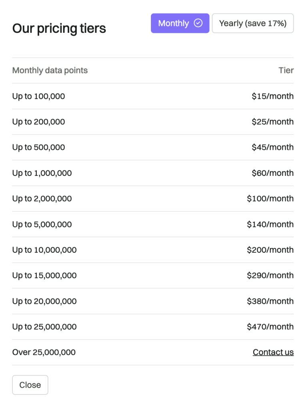Select the Up to 10,000,000 row label
The height and width of the screenshot is (410, 306).
[44, 250]
